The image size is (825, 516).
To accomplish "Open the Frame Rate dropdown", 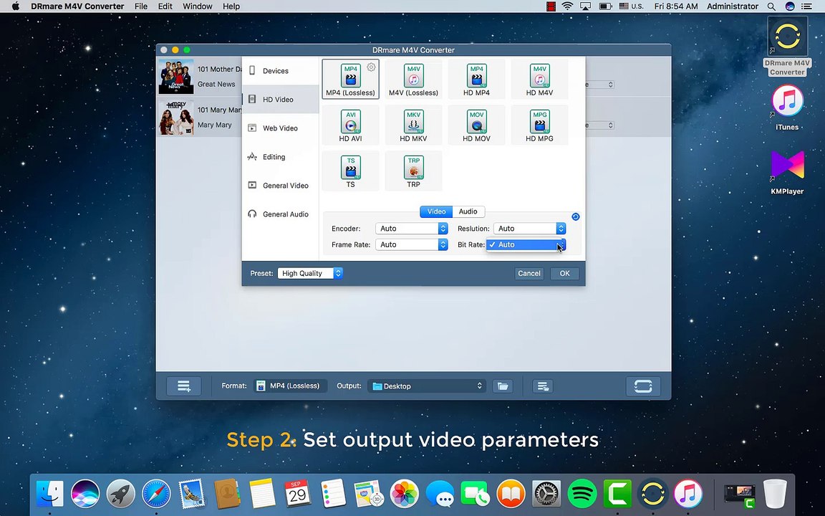I will pos(412,244).
